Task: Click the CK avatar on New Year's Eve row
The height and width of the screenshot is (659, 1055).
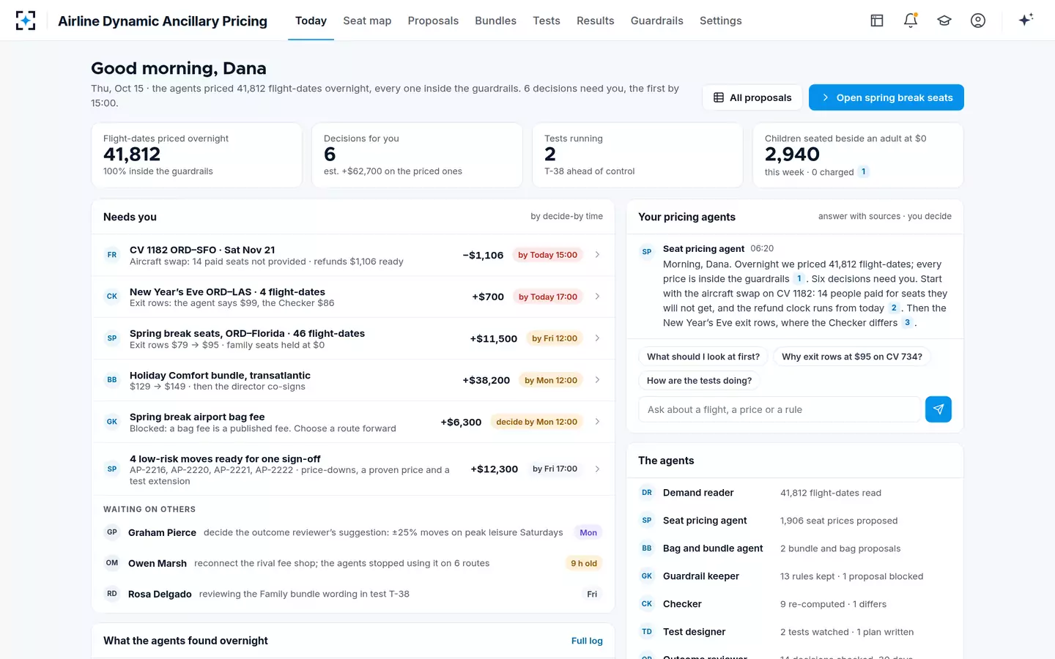Action: 112,297
